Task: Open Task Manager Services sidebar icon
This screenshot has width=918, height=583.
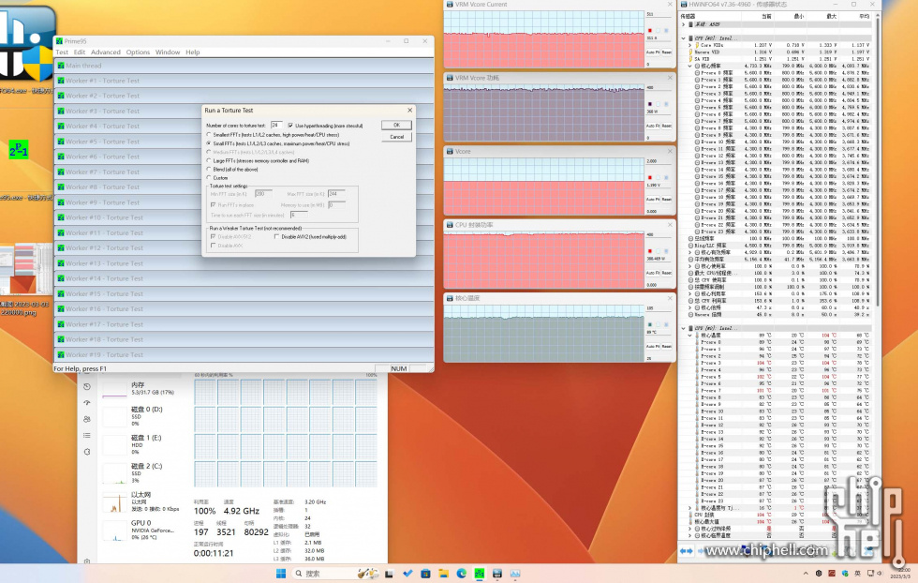Action: [x=87, y=452]
